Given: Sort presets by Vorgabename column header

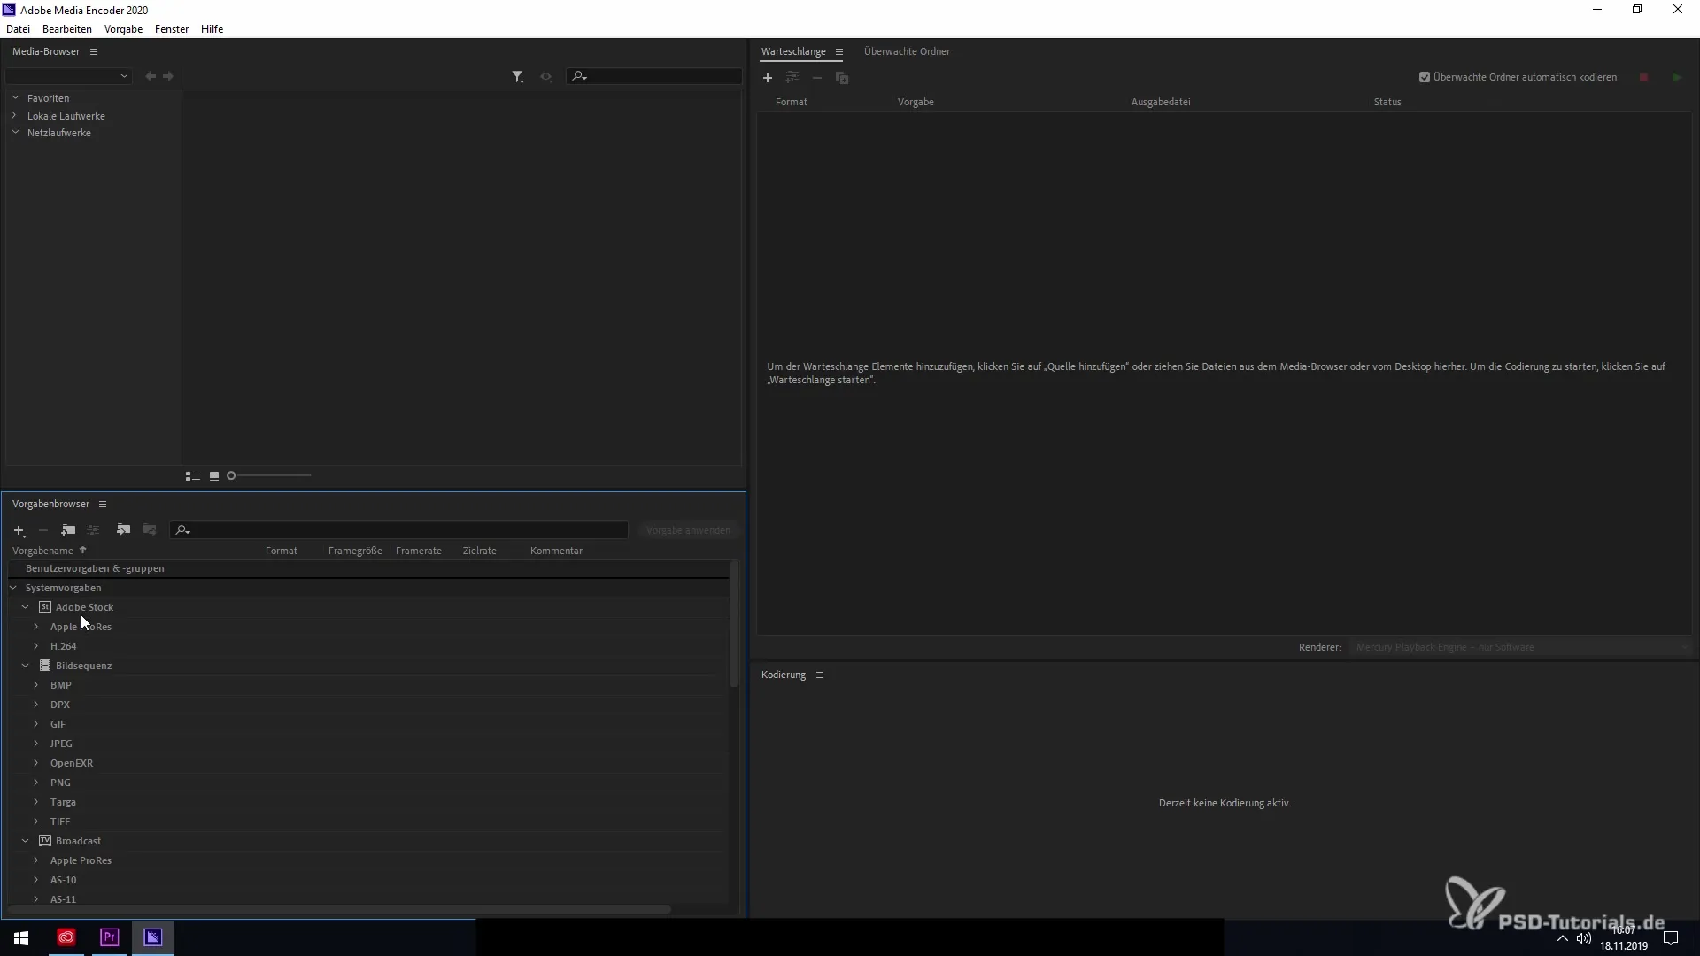Looking at the screenshot, I should [42, 551].
